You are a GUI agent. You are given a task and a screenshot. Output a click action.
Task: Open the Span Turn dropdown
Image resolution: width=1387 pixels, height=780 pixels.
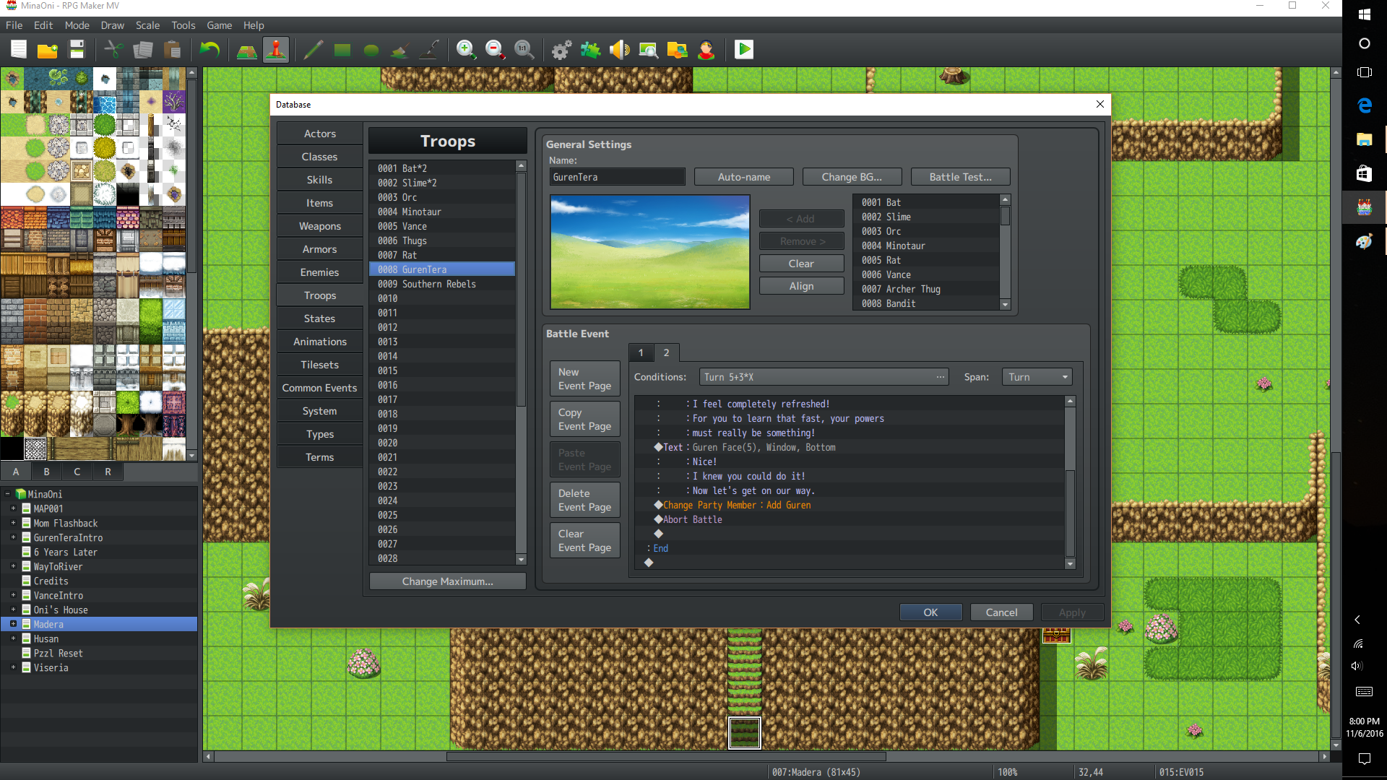(1037, 377)
